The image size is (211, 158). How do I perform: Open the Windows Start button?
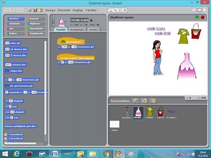(x=5, y=154)
